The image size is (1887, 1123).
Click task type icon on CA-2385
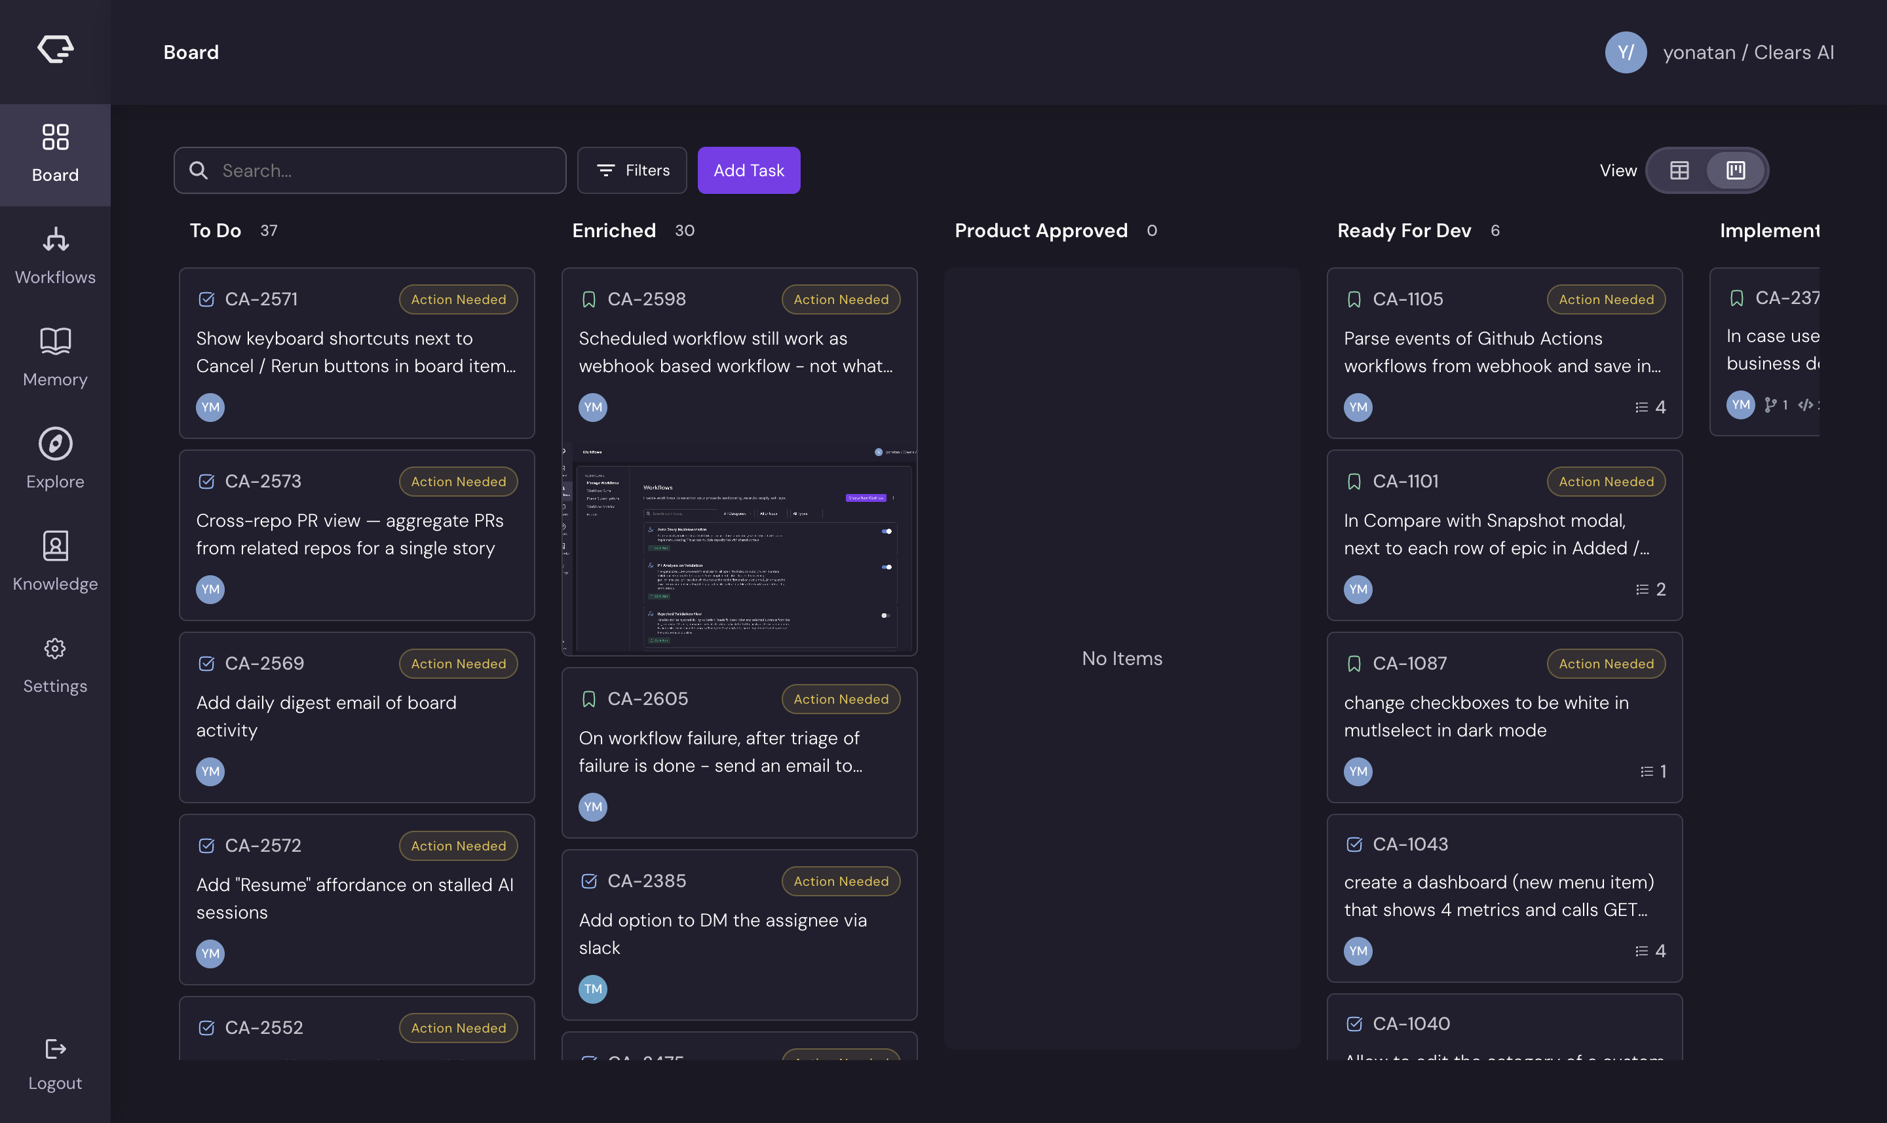588,881
